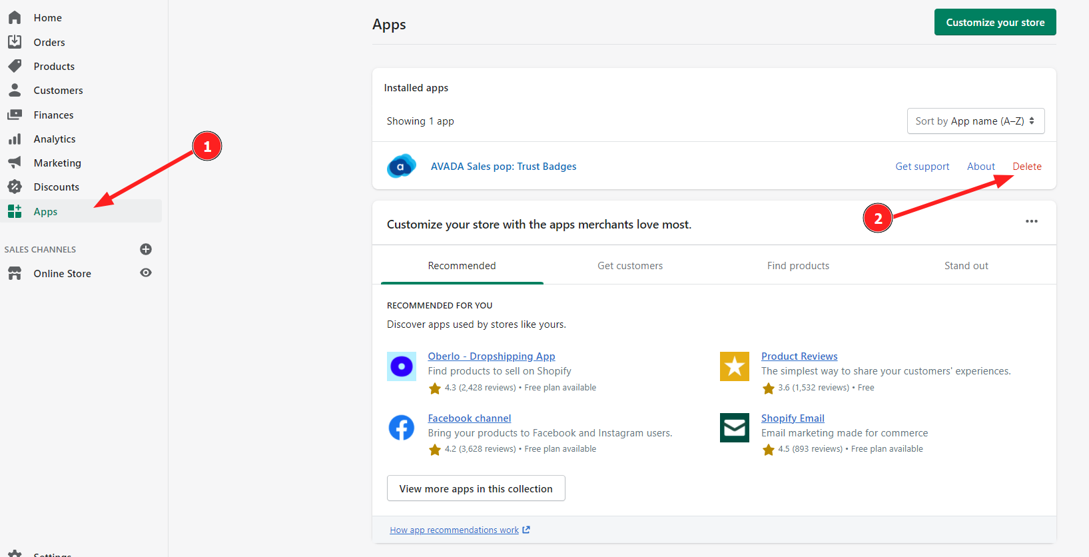View online store via eye icon
1089x557 pixels.
[146, 273]
